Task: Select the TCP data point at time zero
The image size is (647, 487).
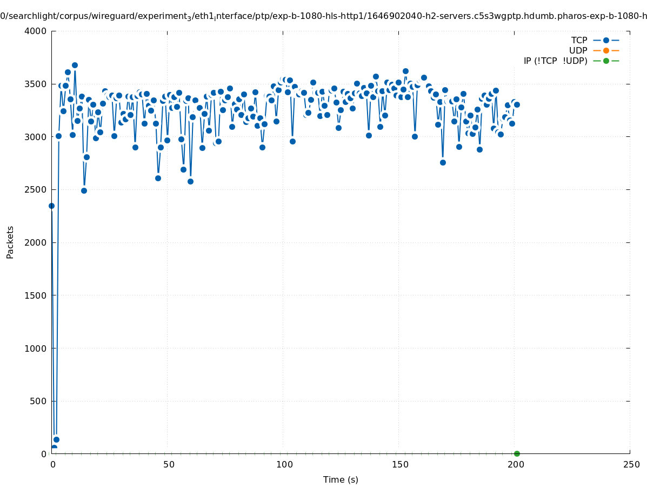Action: [51, 206]
